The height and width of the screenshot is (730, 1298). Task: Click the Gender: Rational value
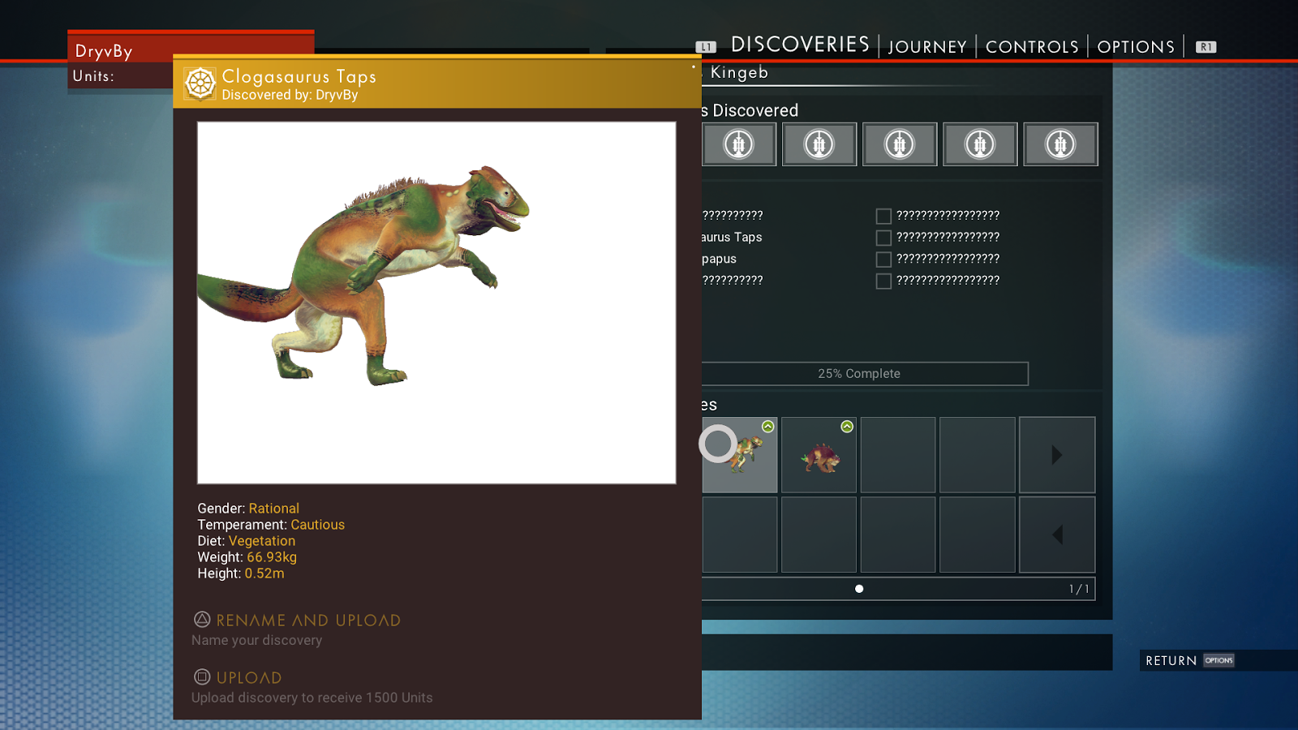273,509
